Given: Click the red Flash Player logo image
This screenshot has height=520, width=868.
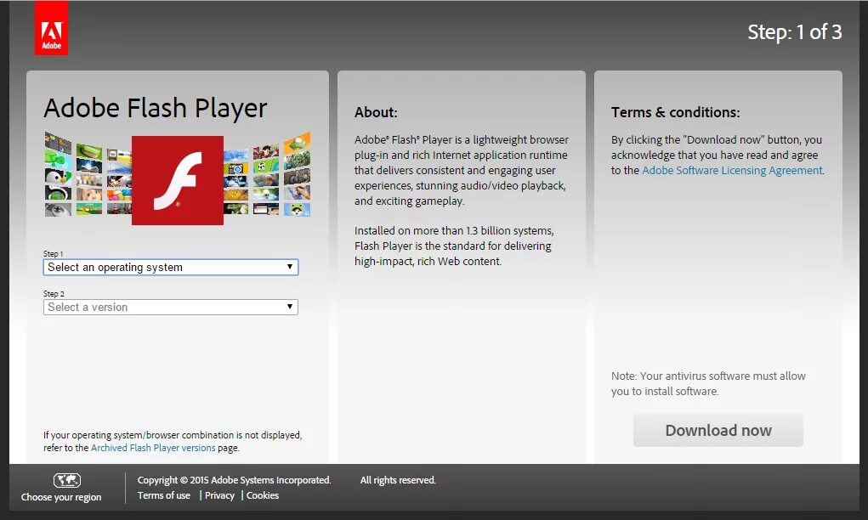Looking at the screenshot, I should coord(178,180).
